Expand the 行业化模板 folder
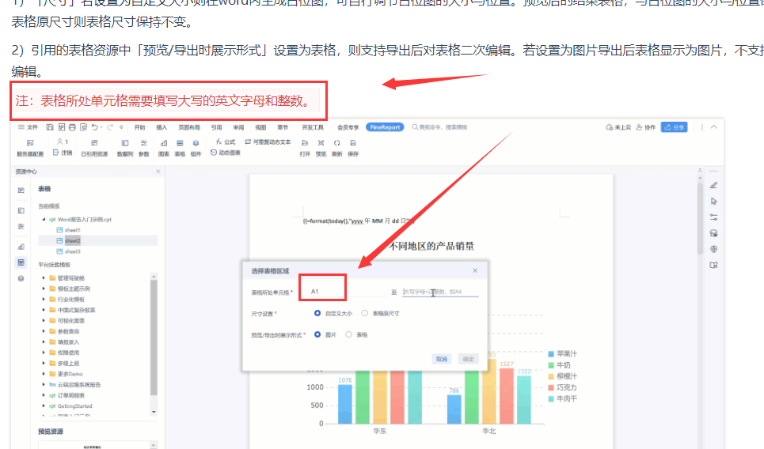The height and width of the screenshot is (449, 764). pos(44,300)
